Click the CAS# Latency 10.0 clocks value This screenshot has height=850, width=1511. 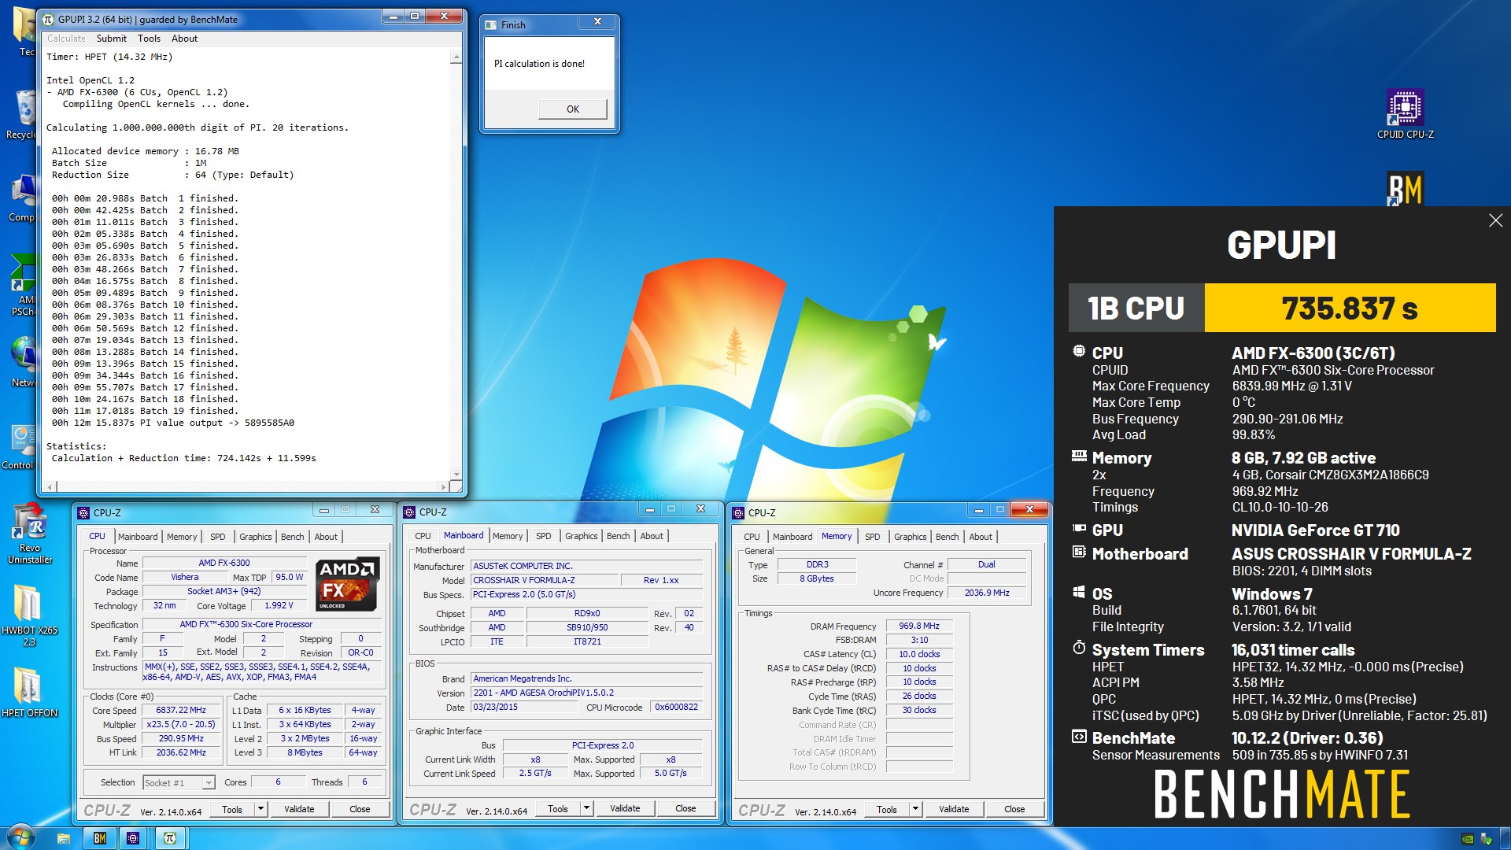tap(919, 654)
